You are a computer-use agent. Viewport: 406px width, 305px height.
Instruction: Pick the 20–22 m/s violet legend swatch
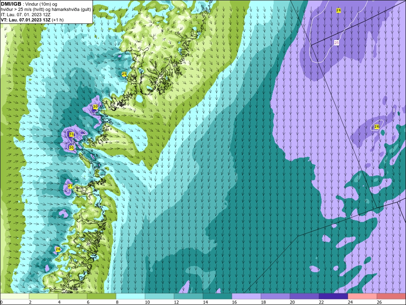click(x=304, y=296)
